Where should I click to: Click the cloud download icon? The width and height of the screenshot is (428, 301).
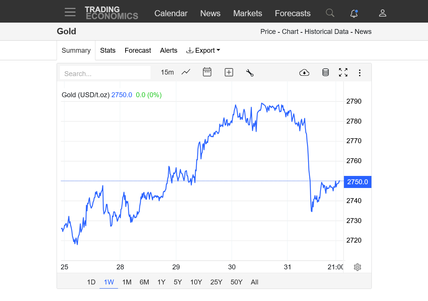pos(304,73)
